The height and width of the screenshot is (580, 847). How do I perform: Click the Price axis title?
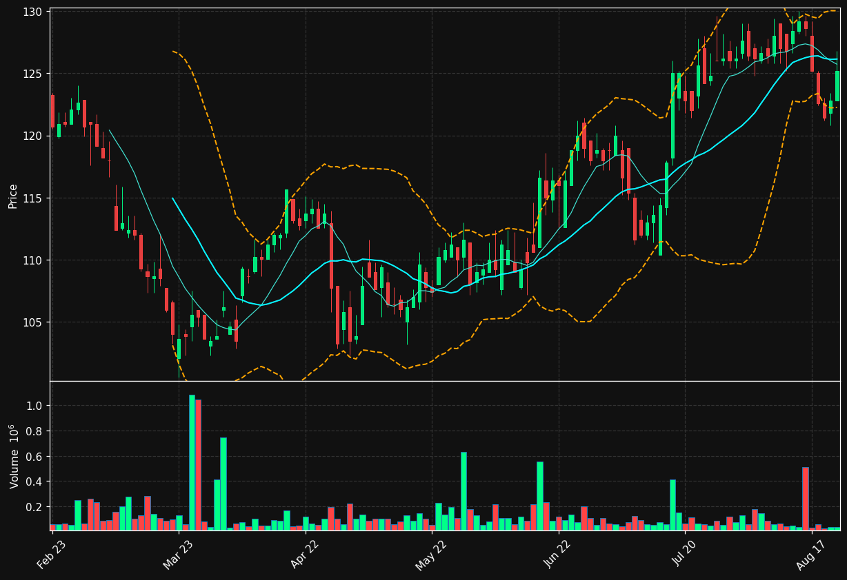(x=12, y=196)
